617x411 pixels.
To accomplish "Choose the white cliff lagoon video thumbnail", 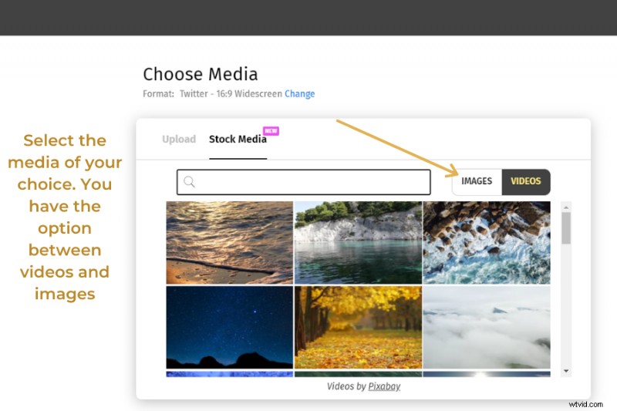I will (x=358, y=243).
